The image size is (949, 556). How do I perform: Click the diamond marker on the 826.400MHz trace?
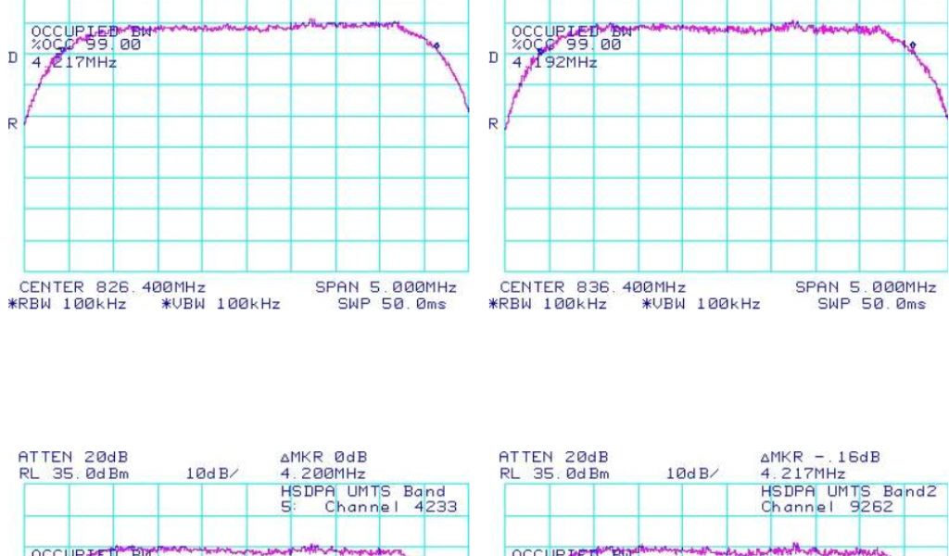pyautogui.click(x=437, y=44)
